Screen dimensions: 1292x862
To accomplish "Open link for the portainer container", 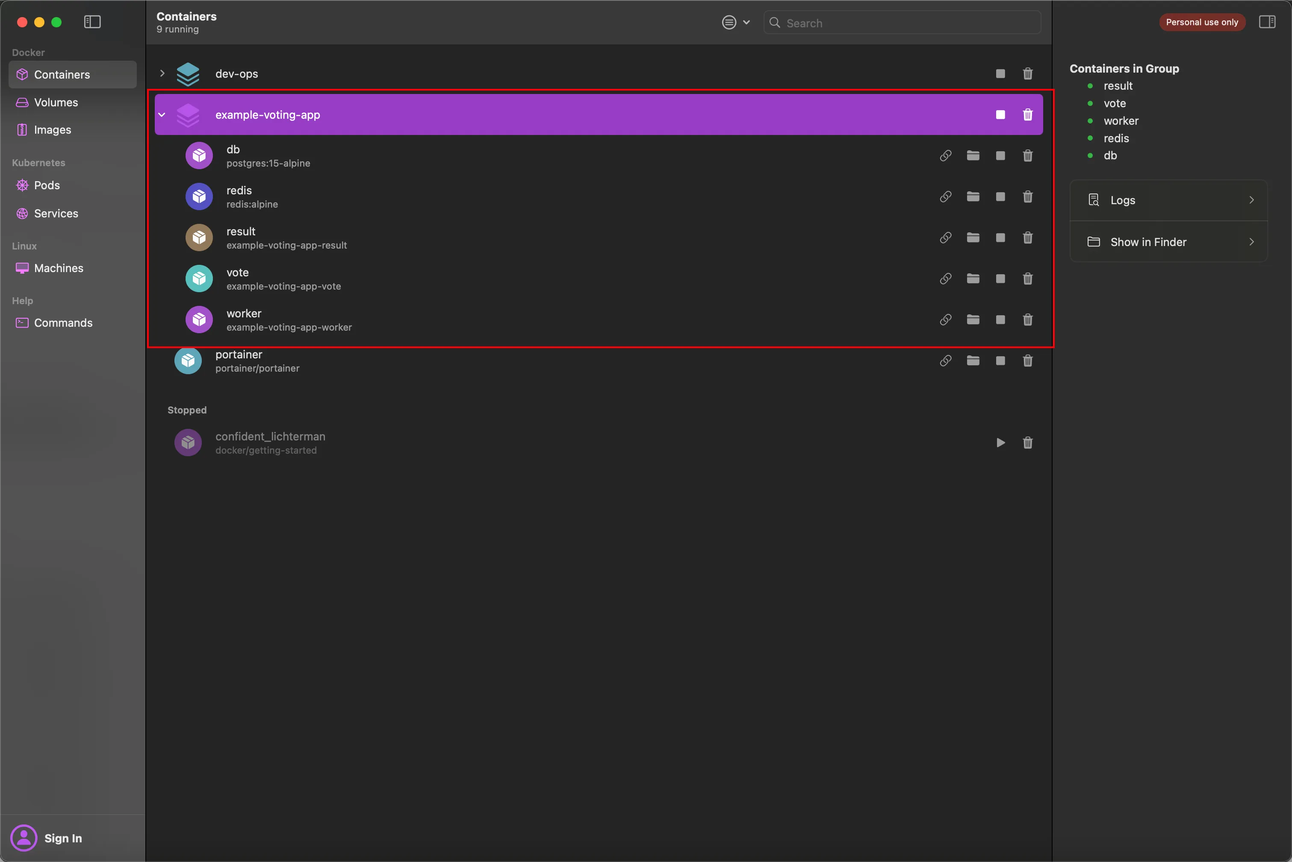I will (x=945, y=361).
